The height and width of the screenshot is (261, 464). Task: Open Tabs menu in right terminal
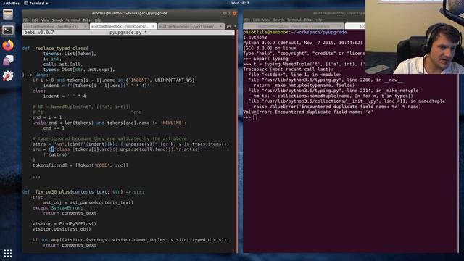[307, 20]
